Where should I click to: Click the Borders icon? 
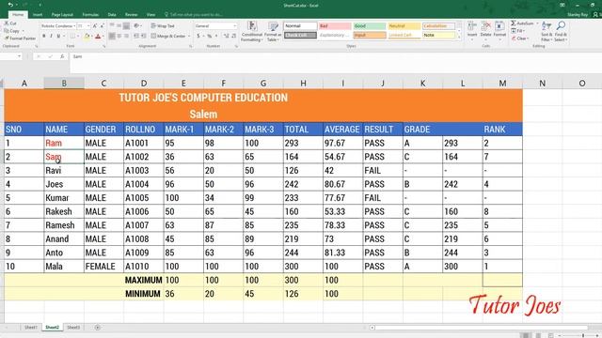tap(71, 36)
